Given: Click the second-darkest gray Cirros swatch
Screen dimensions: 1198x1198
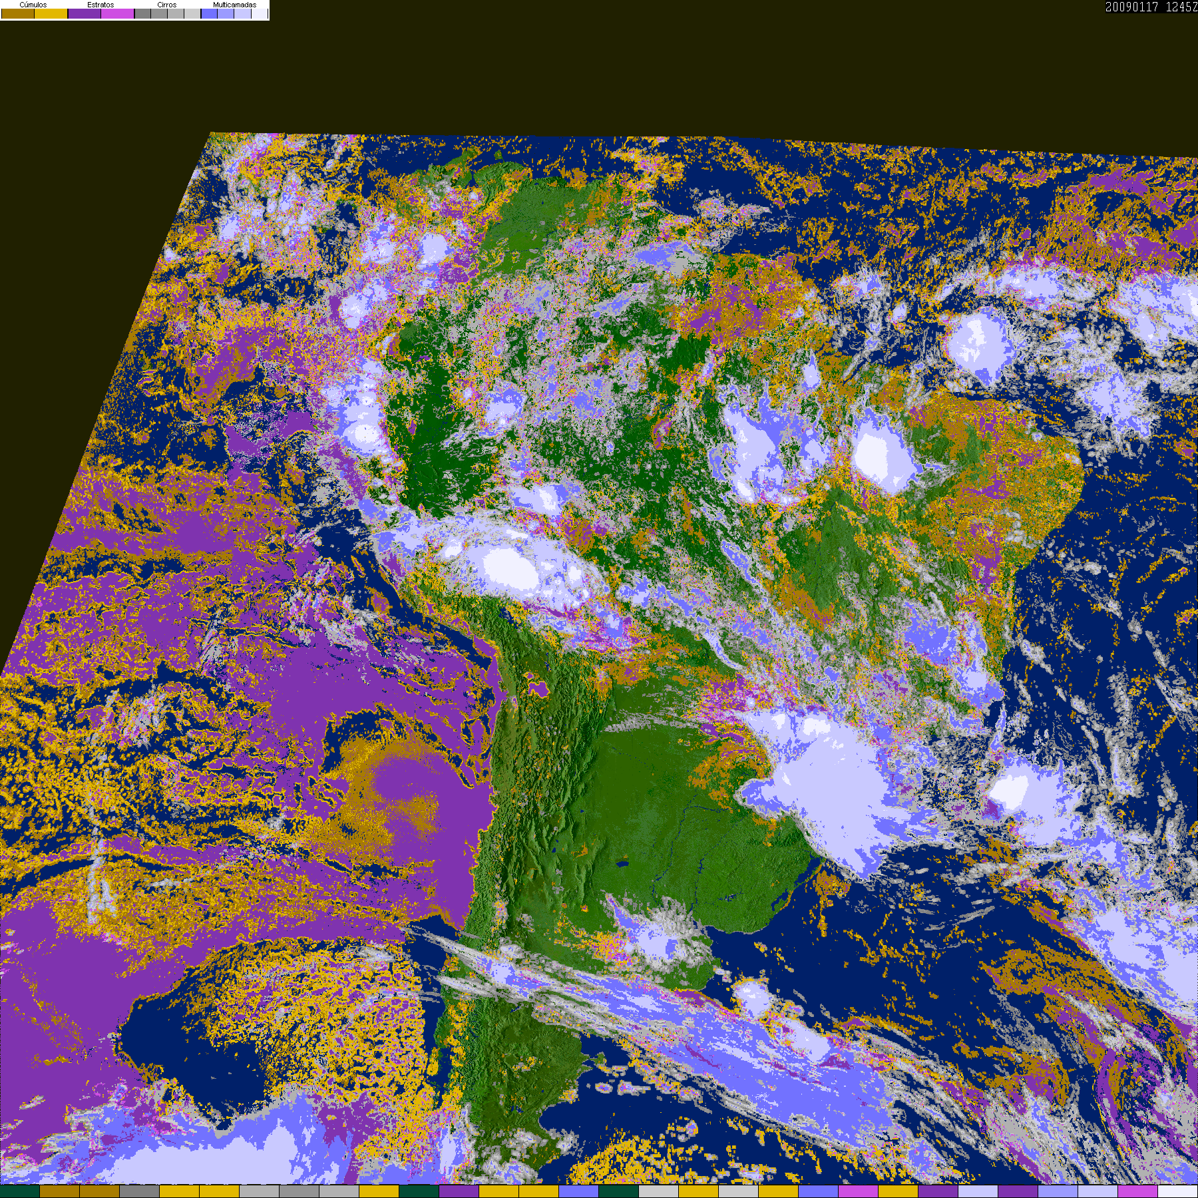Looking at the screenshot, I should pos(159,13).
